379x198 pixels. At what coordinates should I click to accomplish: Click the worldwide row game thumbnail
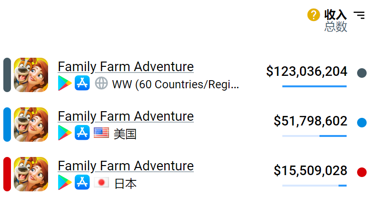(x=31, y=75)
